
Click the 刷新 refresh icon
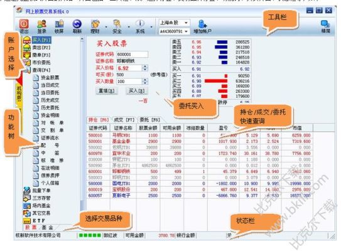point(77,24)
